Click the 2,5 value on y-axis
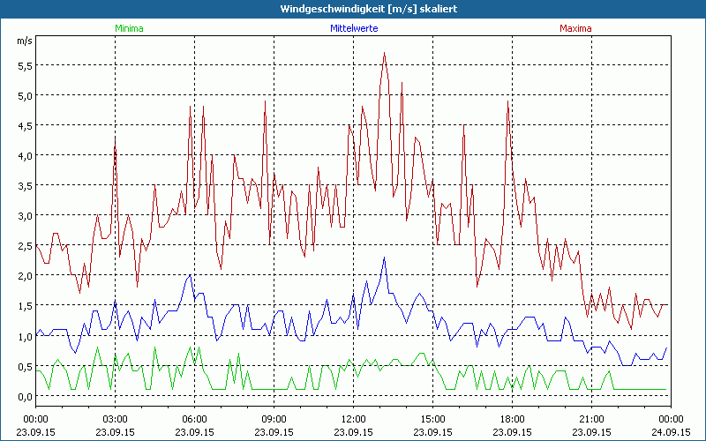This screenshot has height=441, width=706. coord(24,245)
